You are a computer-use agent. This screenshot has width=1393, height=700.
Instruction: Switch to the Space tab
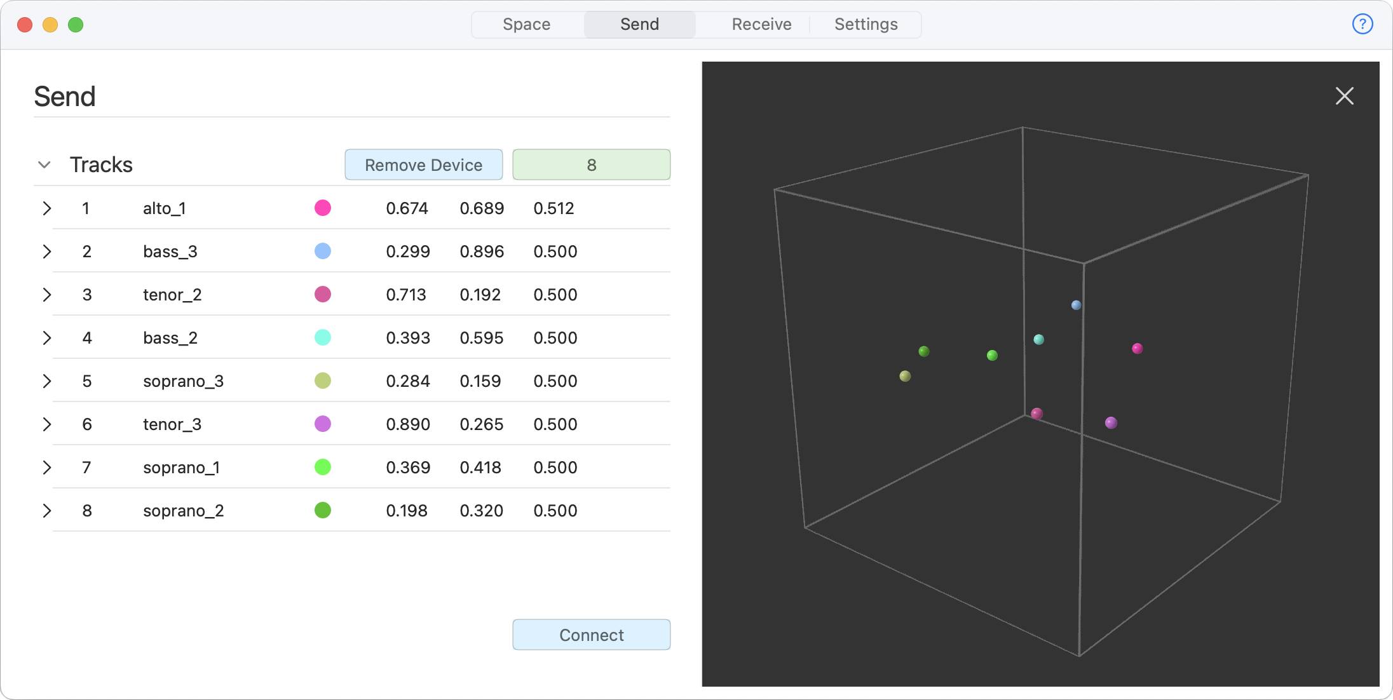coord(526,24)
